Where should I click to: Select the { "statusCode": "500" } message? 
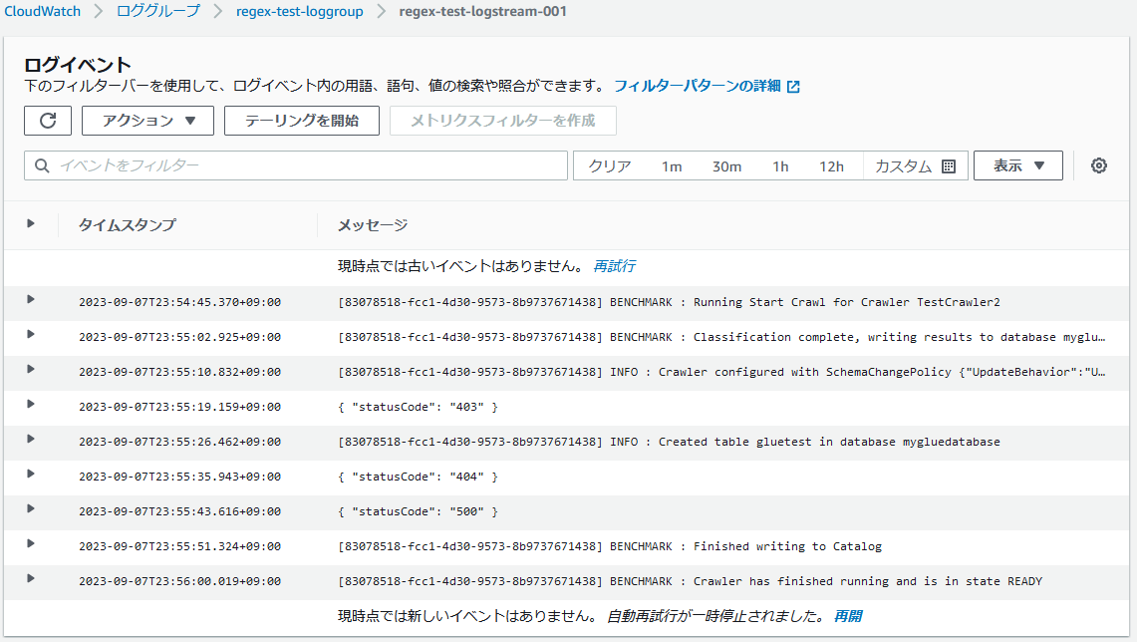tap(418, 511)
